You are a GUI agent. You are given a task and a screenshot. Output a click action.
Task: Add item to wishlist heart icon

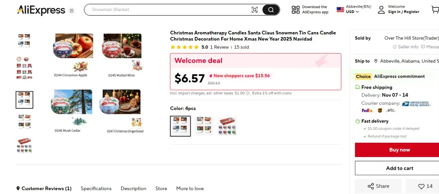coord(422,186)
